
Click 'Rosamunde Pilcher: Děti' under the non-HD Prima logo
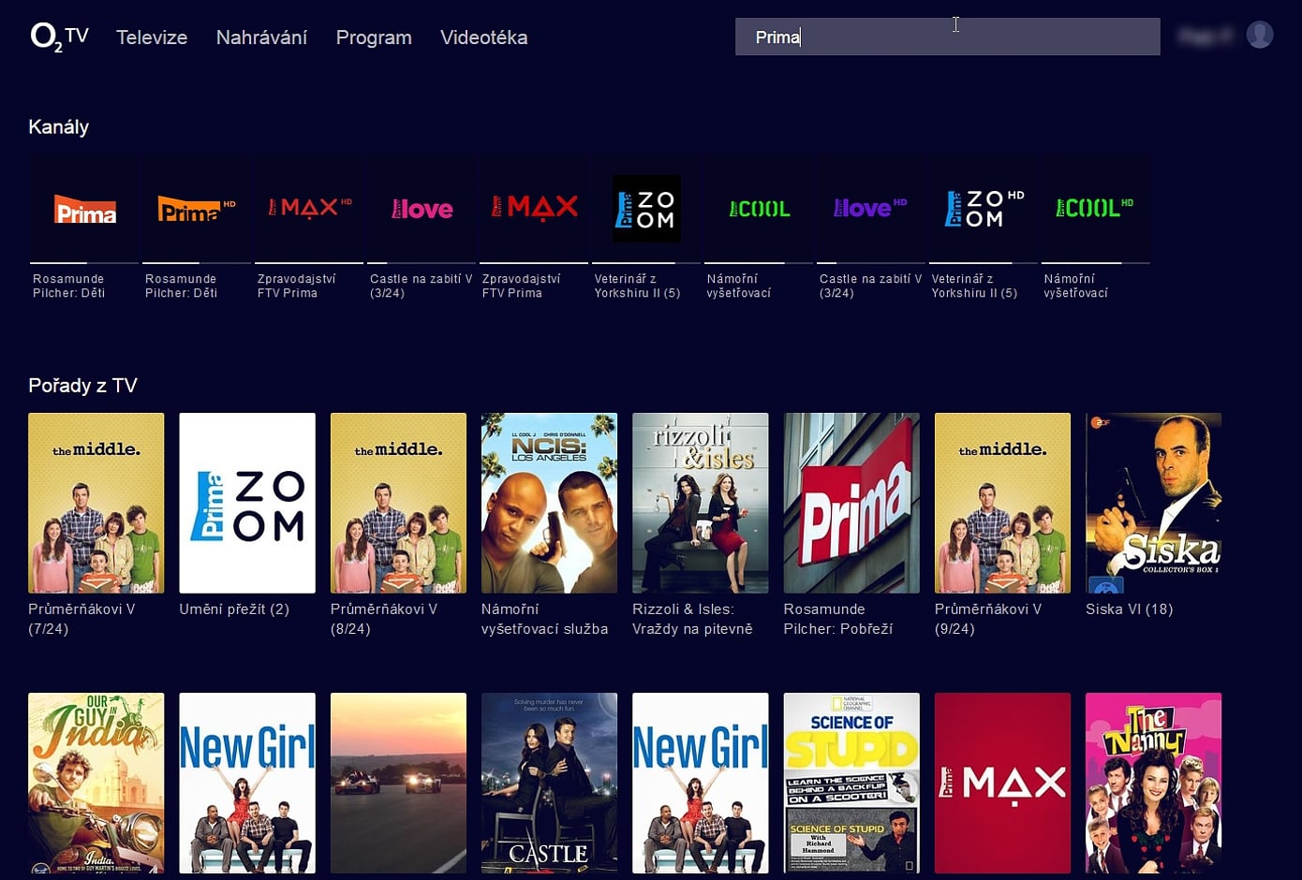pyautogui.click(x=69, y=286)
